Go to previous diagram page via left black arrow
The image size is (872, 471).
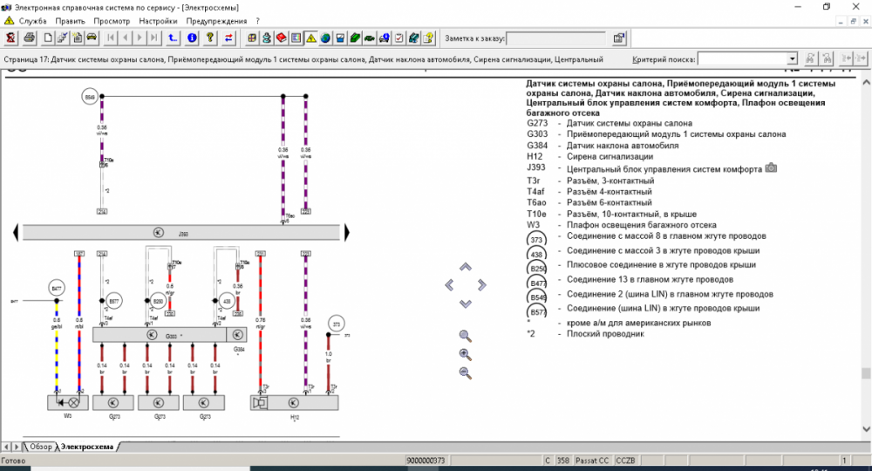[x=17, y=232]
